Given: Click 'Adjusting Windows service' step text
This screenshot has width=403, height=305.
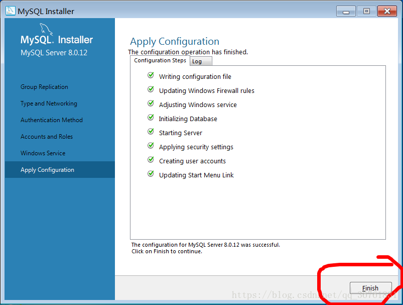Looking at the screenshot, I should click(x=198, y=105).
